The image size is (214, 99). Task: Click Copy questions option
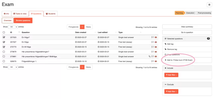click(x=187, y=55)
